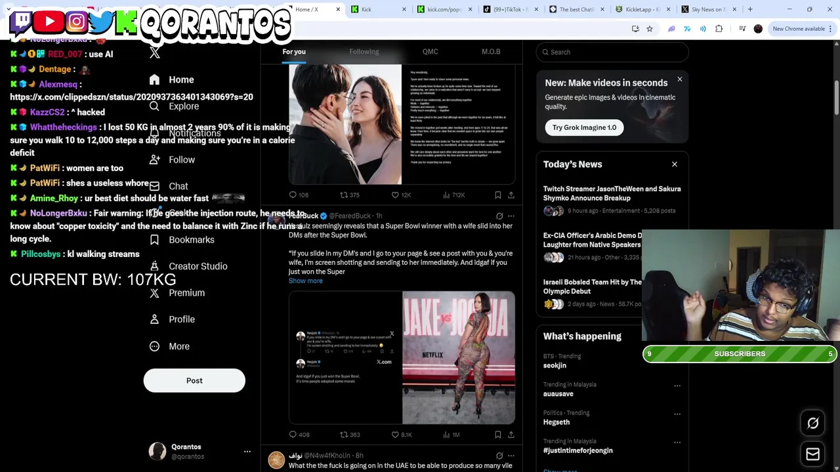Open the couple photo in first post
The image size is (840, 472).
tap(345, 125)
